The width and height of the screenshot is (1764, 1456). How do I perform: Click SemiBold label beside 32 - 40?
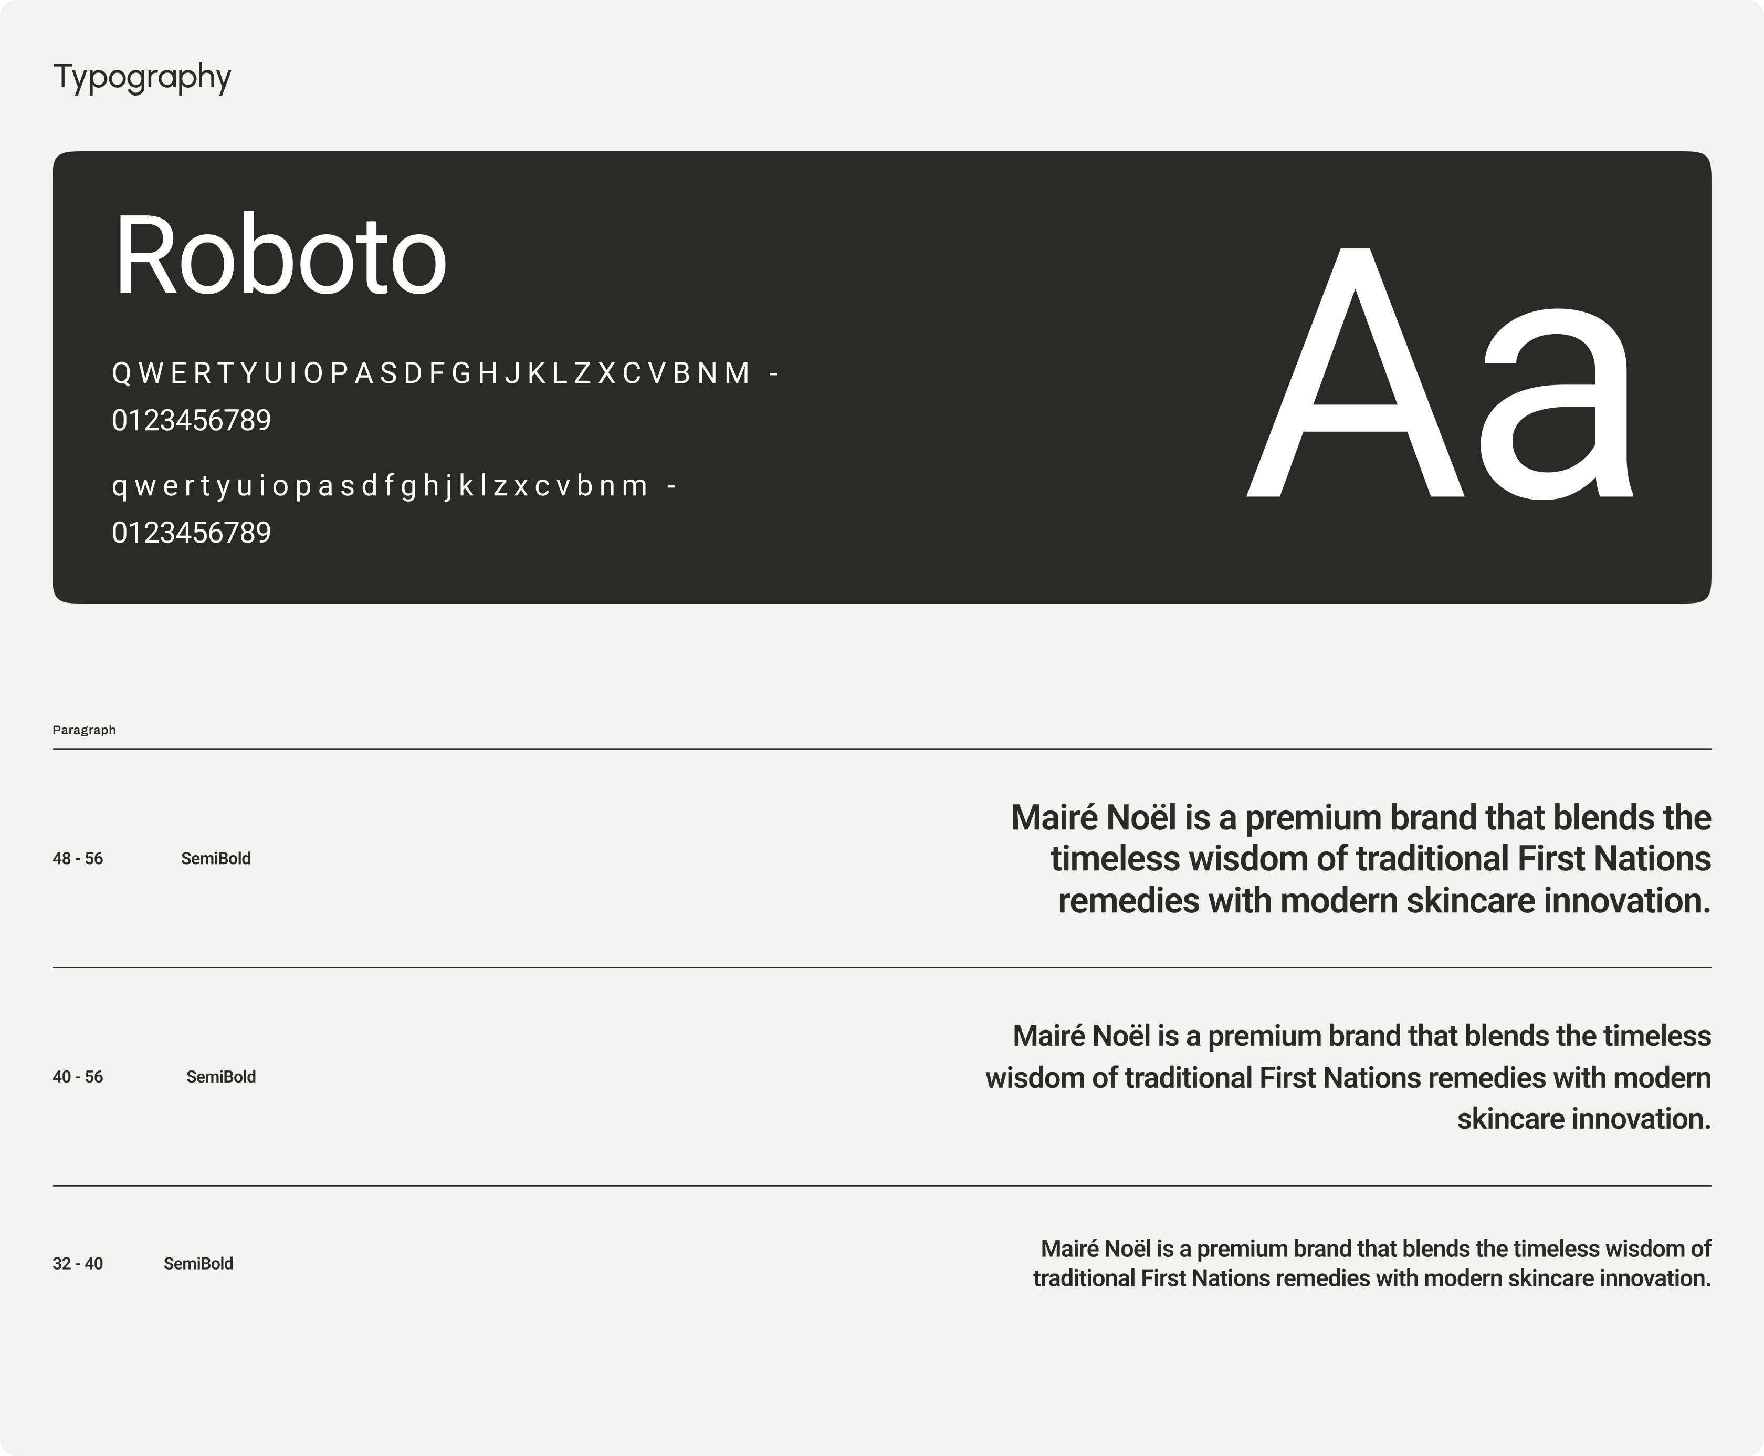tap(198, 1264)
